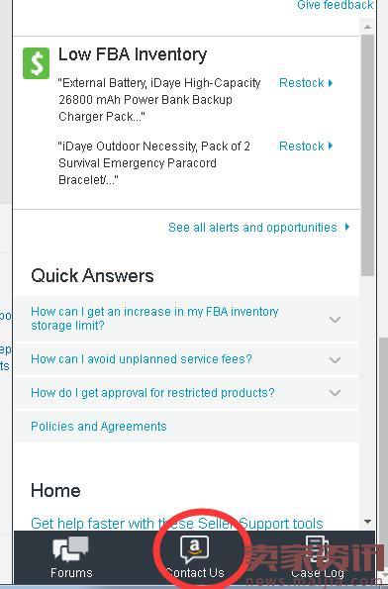The image size is (388, 589).
Task: Click arrow beside first Restock link
Action: (x=331, y=82)
